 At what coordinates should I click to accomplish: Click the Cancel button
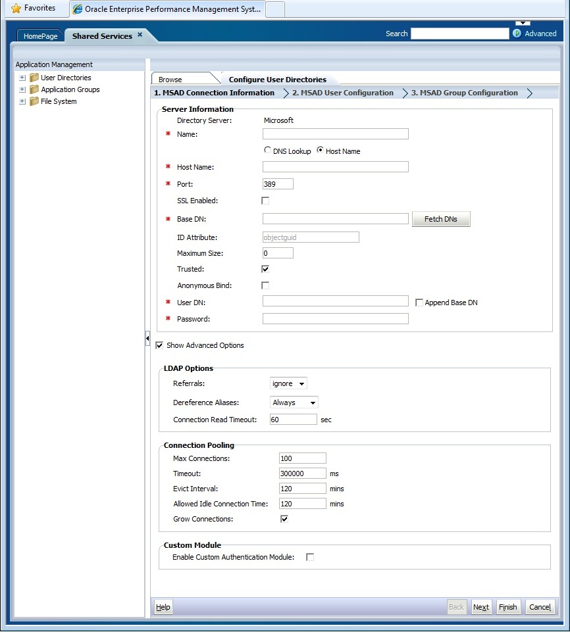540,607
